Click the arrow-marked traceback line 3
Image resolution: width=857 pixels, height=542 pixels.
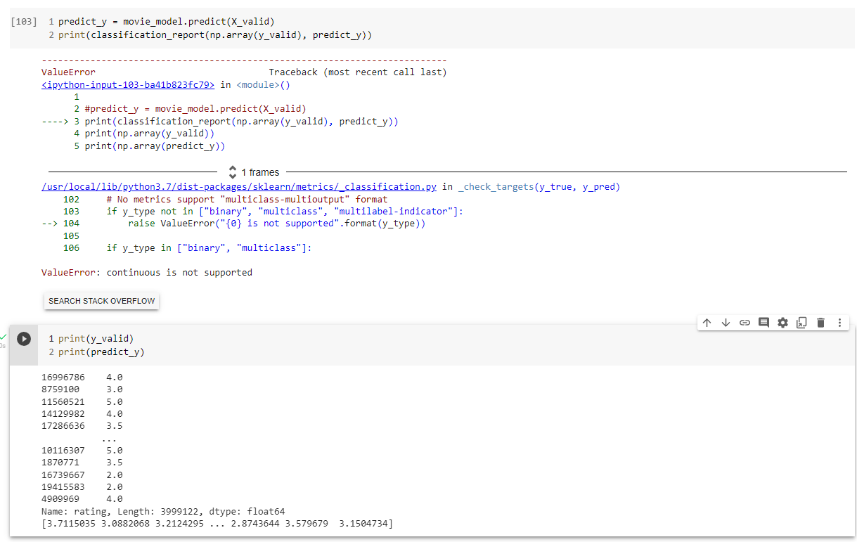click(220, 122)
